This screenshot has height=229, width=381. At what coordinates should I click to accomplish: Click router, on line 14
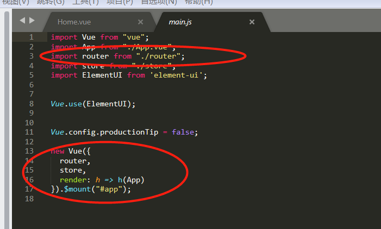click(x=75, y=161)
